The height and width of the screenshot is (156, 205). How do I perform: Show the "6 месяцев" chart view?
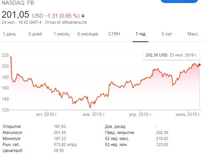click(88, 34)
